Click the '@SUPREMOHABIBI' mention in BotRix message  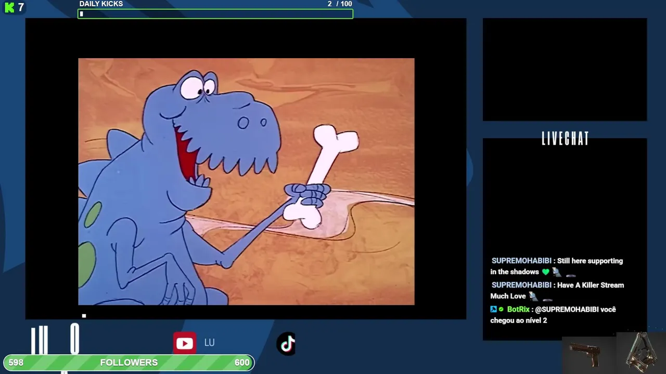coord(567,309)
